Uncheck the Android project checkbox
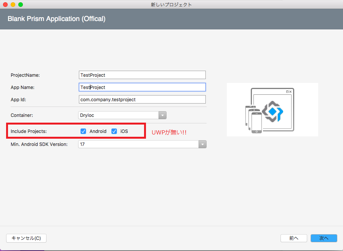 coord(83,131)
